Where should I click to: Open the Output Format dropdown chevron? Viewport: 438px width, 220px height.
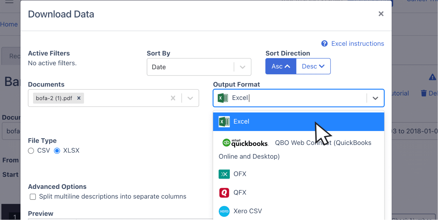(x=375, y=98)
